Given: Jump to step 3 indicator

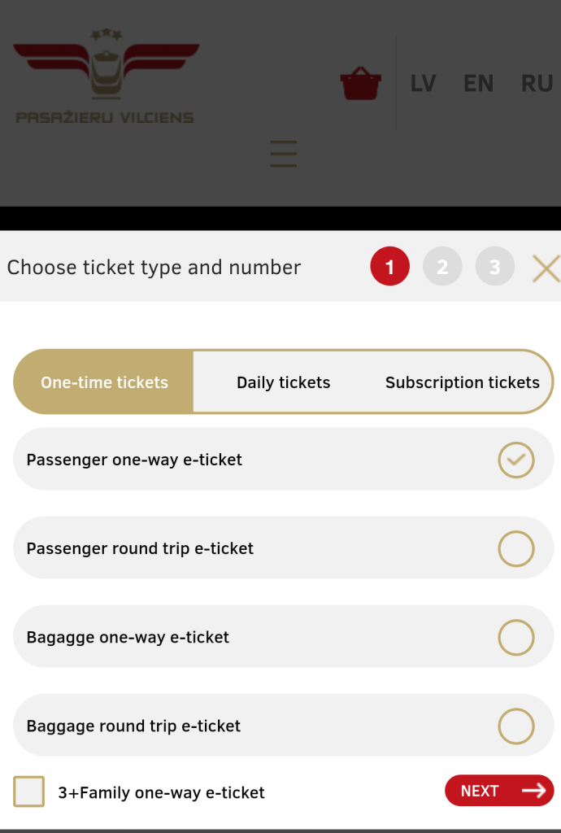Looking at the screenshot, I should [494, 267].
